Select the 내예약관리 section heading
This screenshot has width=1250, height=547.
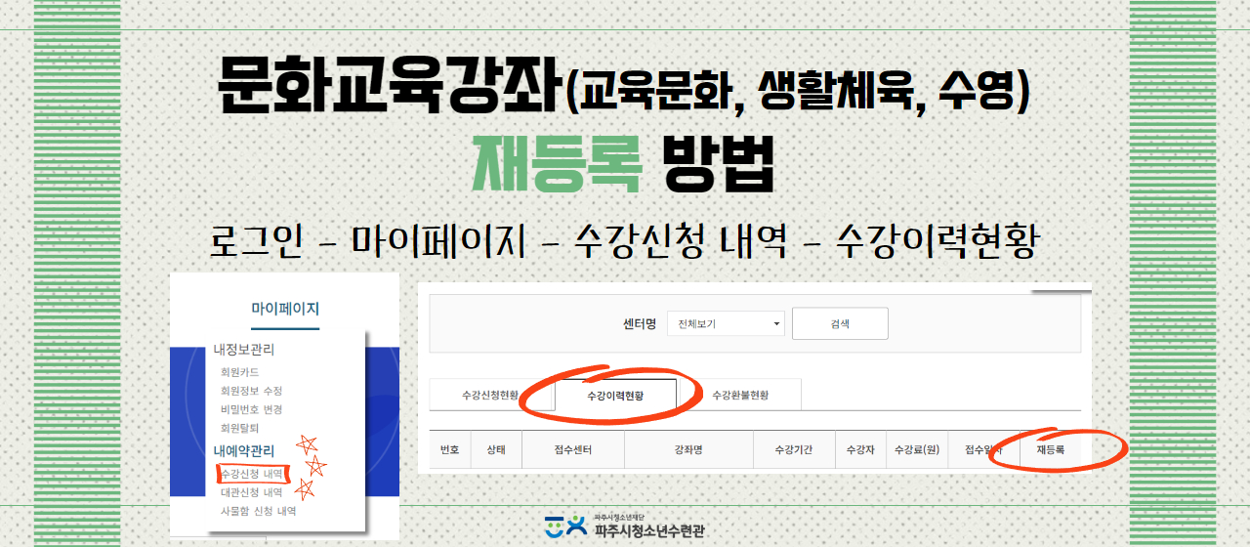(x=244, y=451)
